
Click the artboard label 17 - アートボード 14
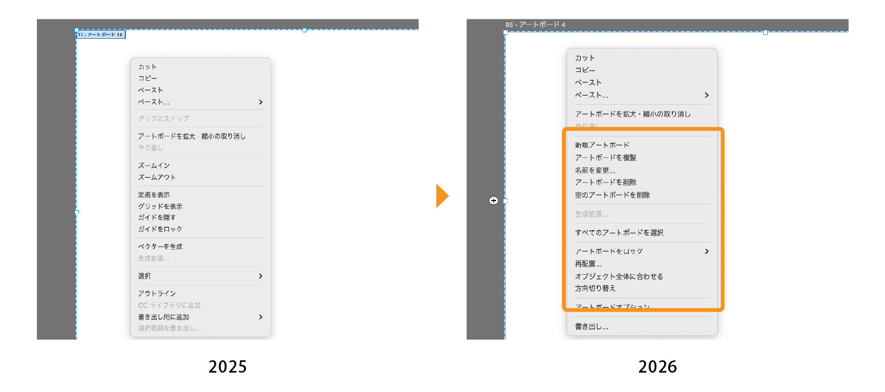click(101, 35)
